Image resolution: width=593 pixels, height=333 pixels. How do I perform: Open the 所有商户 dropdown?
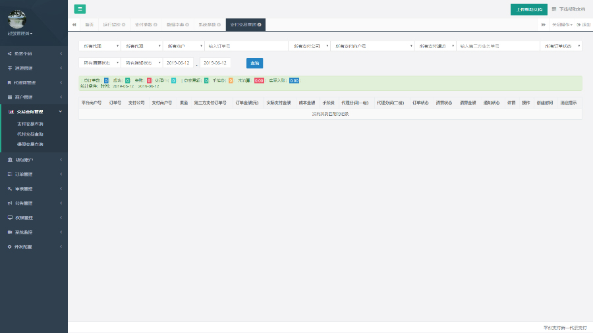183,46
